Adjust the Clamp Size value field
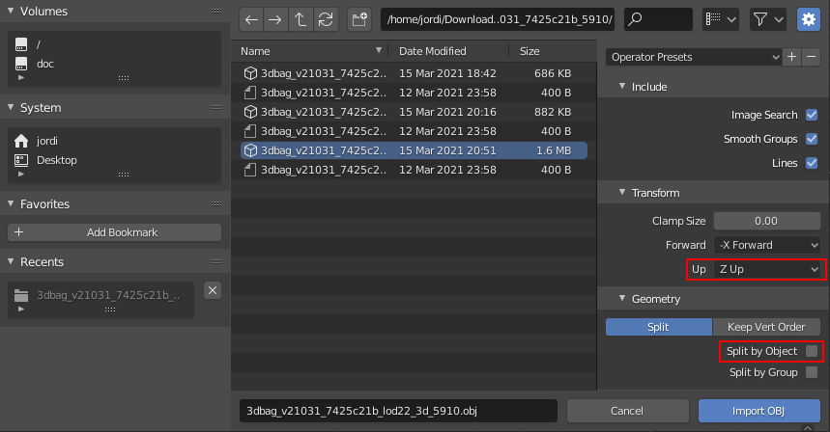 (x=766, y=221)
